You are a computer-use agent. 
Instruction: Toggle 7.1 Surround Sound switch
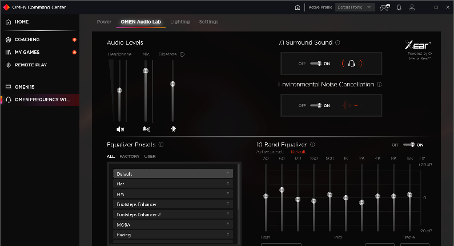316,64
